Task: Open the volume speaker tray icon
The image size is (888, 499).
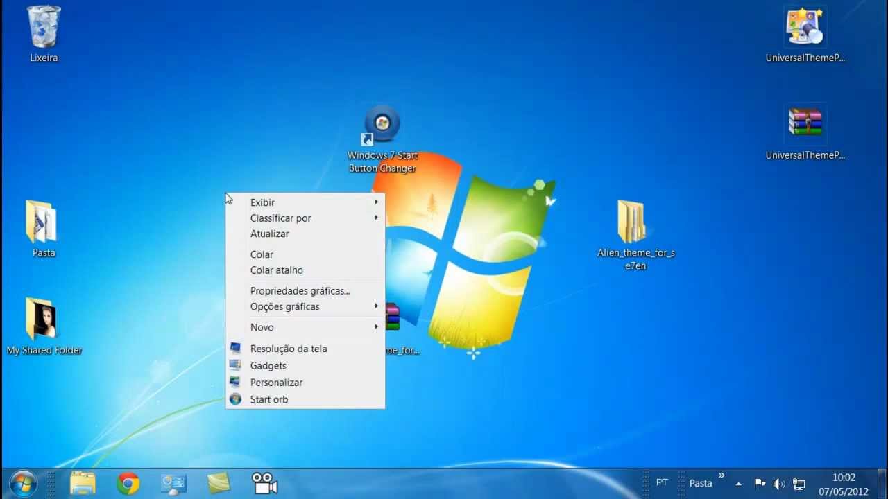Action: click(779, 484)
